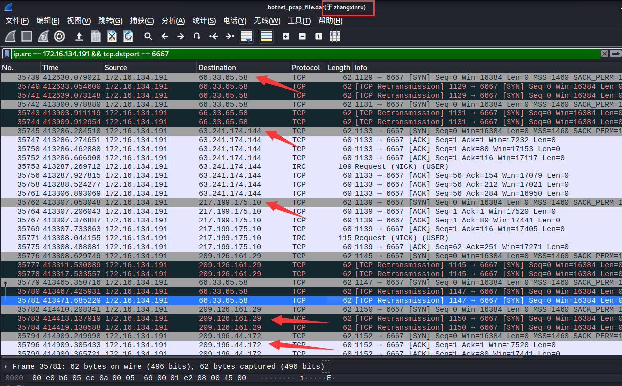This screenshot has height=386, width=622.
Task: Select retransmission packet 35783 row
Action: [x=311, y=318]
